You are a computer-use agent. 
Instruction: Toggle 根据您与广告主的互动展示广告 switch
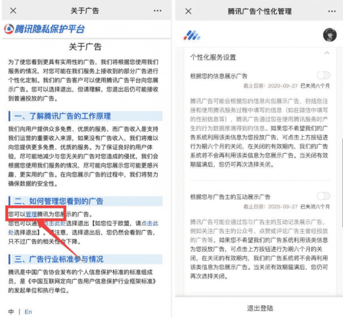click(323, 196)
